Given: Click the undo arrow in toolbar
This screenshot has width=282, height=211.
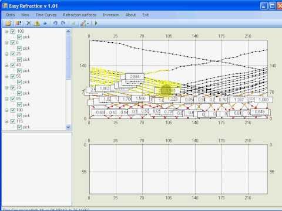Looking at the screenshot, I should 55,23.
